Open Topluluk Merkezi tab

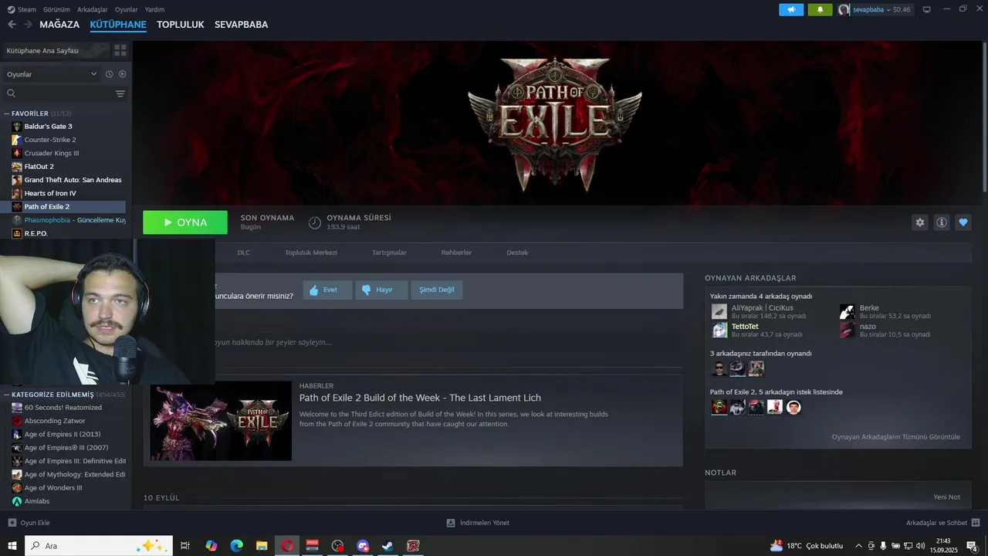click(x=311, y=253)
